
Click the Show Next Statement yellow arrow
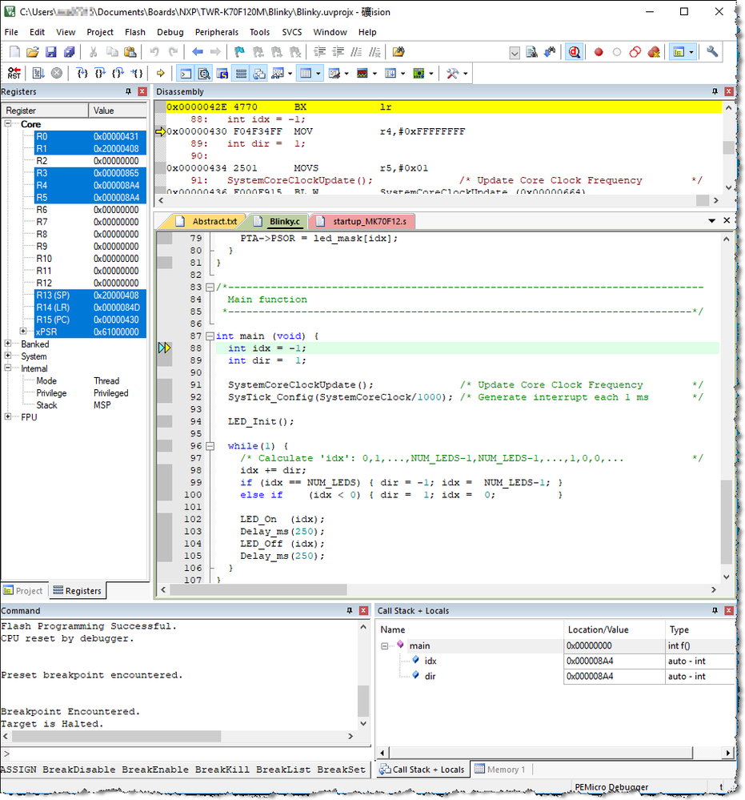click(x=160, y=73)
